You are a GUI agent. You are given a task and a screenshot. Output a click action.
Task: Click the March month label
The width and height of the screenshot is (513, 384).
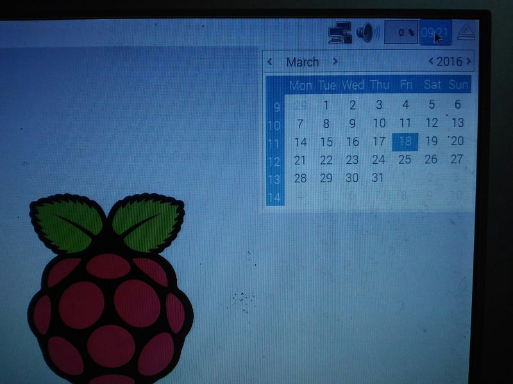302,61
